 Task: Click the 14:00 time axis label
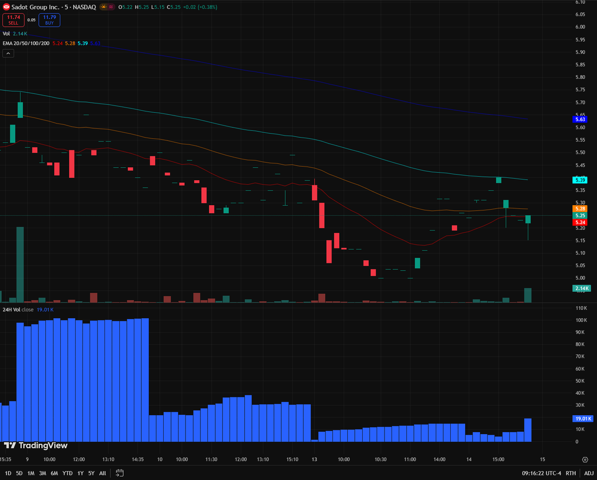click(439, 459)
